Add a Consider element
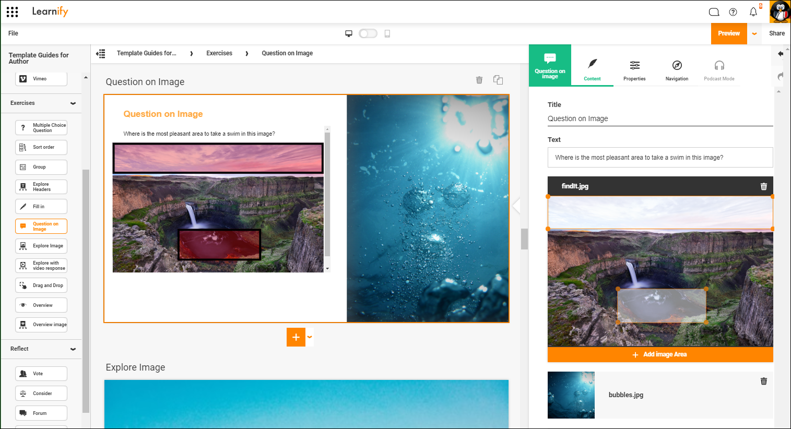The image size is (791, 429). 41,394
